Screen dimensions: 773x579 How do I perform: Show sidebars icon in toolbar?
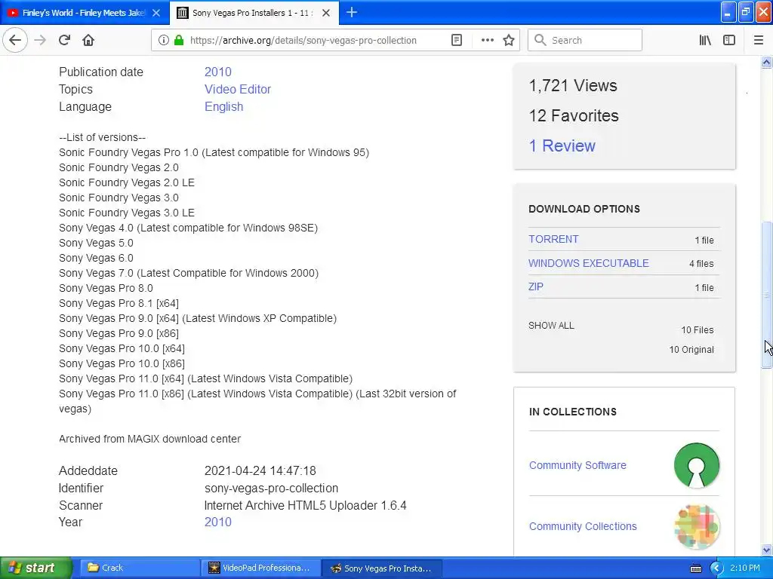tap(729, 40)
